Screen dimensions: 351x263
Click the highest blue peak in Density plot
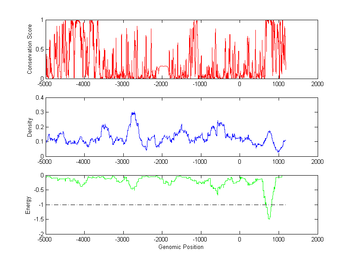pyautogui.click(x=133, y=113)
